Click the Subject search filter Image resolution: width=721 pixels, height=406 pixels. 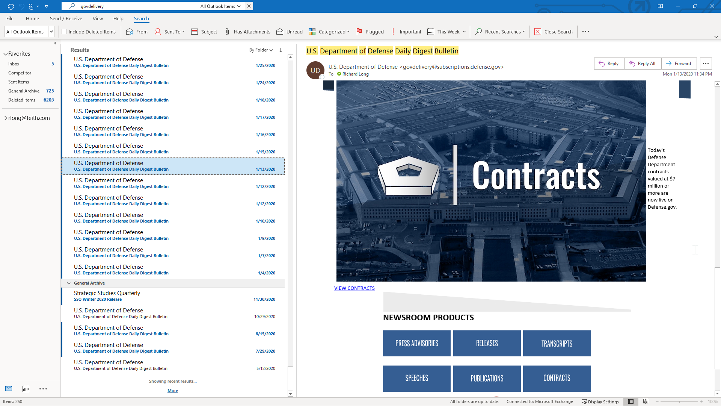coord(204,32)
